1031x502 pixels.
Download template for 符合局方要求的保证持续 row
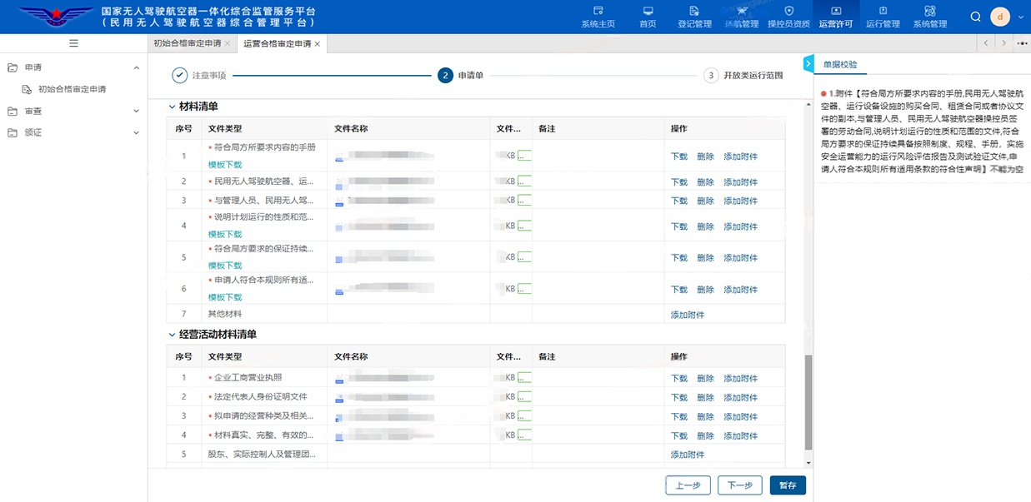225,266
